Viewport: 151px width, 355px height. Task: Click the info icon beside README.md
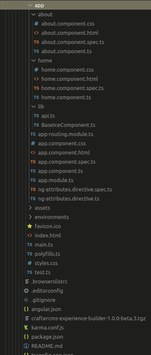26,346
